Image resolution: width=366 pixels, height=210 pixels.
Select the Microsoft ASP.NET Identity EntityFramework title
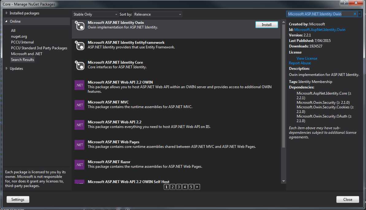tap(126, 42)
